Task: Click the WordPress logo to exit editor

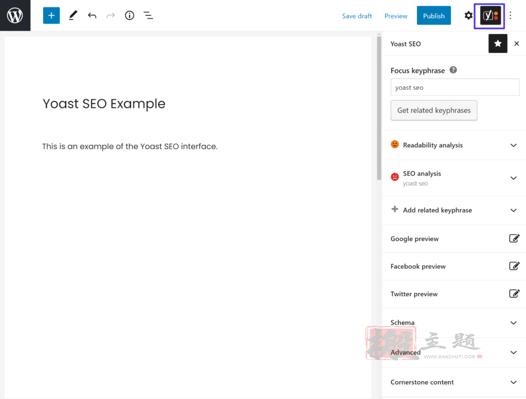Action: coord(15,15)
